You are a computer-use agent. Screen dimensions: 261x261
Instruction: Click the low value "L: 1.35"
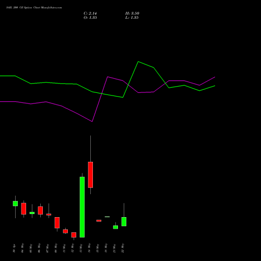click(x=132, y=18)
